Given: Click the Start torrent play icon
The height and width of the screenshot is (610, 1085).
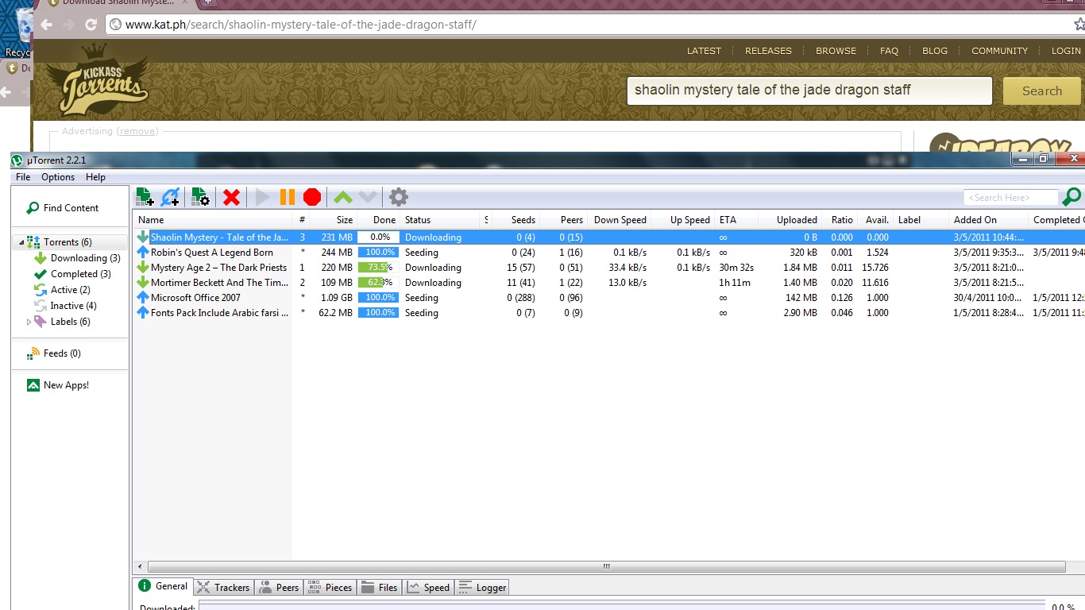Looking at the screenshot, I should [262, 197].
